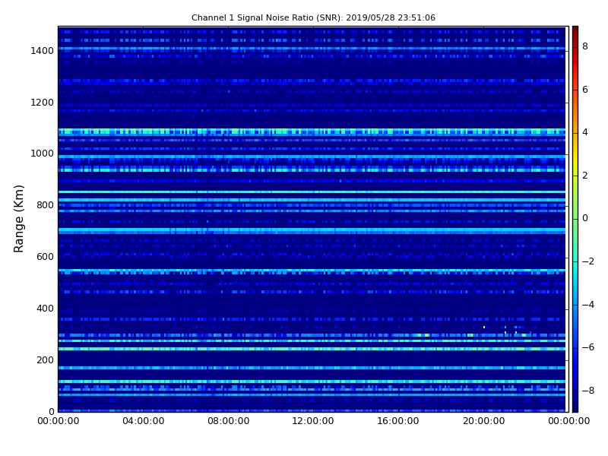Click the 'Range (Km)' y-axis label
The height and width of the screenshot is (456, 608).
click(18, 219)
